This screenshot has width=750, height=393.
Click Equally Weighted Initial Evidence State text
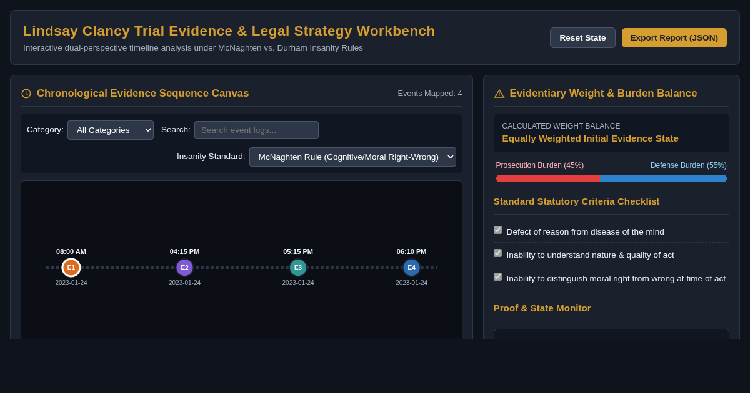coord(590,138)
